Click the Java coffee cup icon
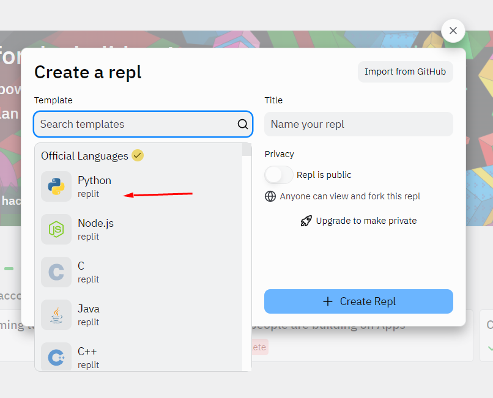 tap(56, 315)
